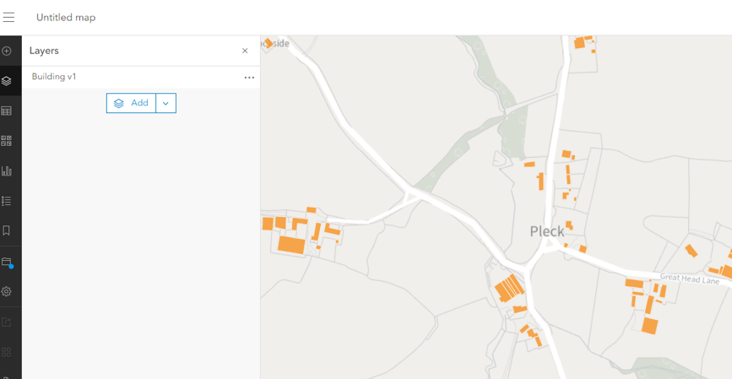Click the Add layer button
The image size is (732, 379).
click(x=132, y=103)
